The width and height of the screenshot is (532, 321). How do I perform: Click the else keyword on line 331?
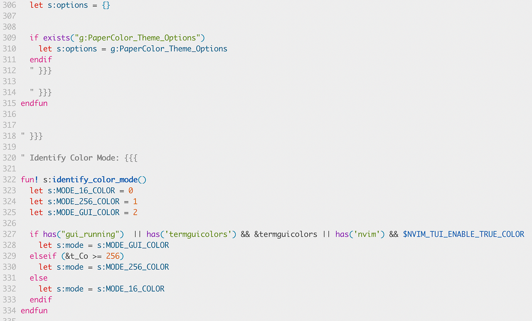click(x=38, y=277)
